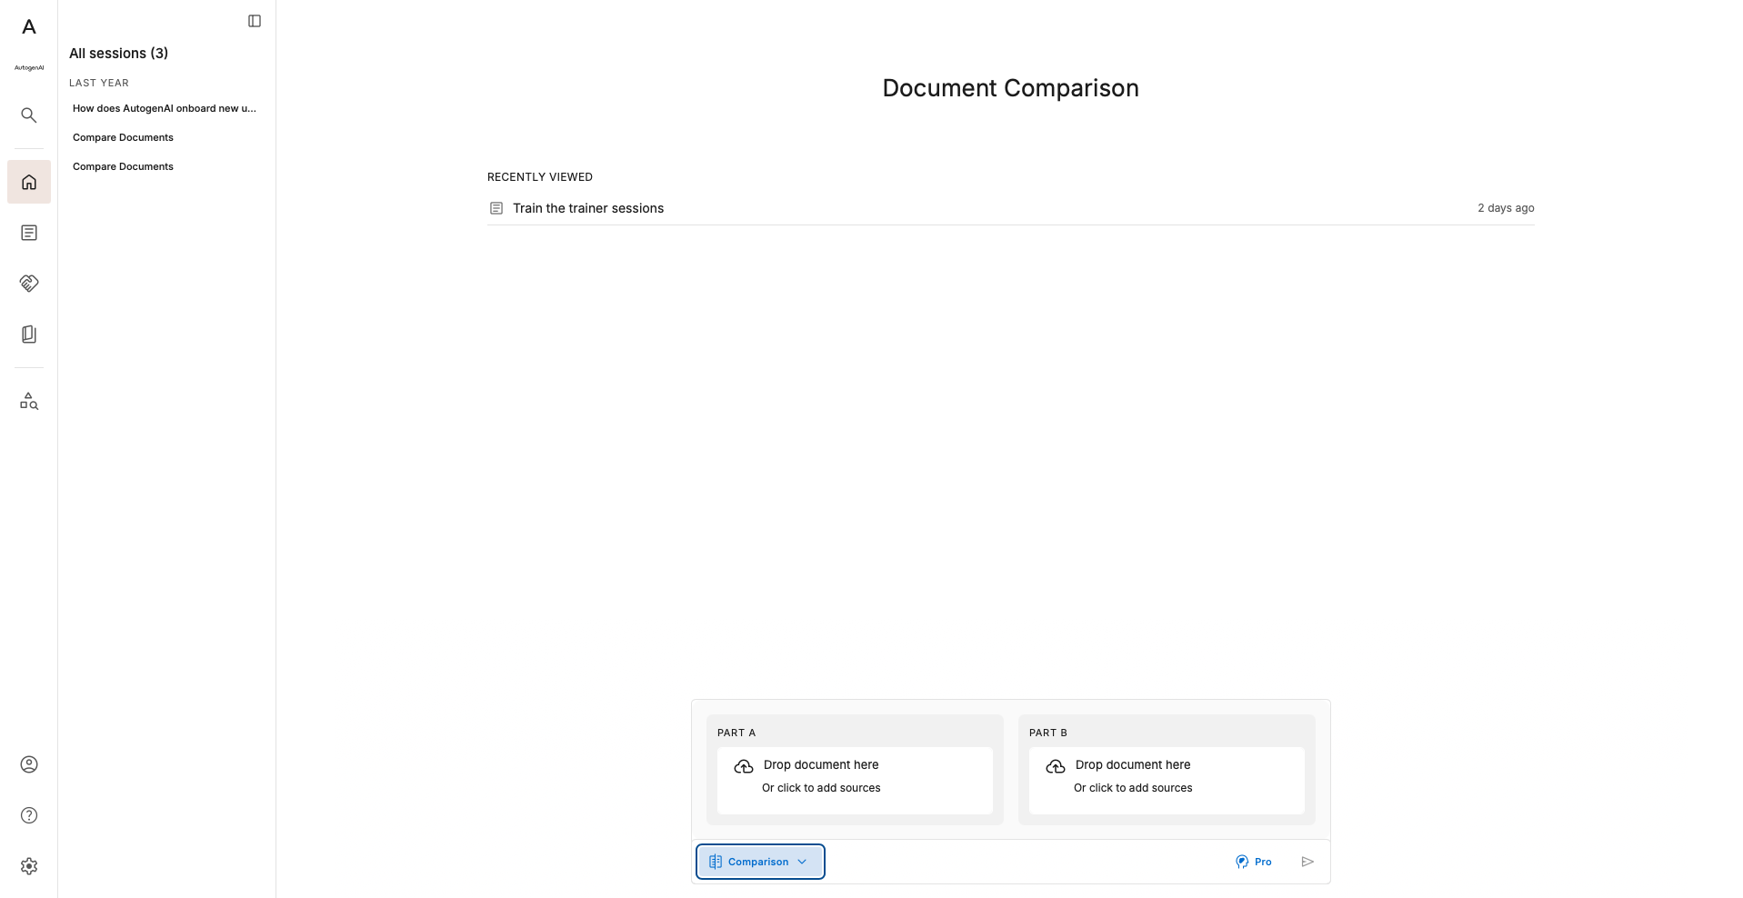Open session 'How does AutogenAI onboard new u...'
The image size is (1743, 898).
(x=165, y=108)
